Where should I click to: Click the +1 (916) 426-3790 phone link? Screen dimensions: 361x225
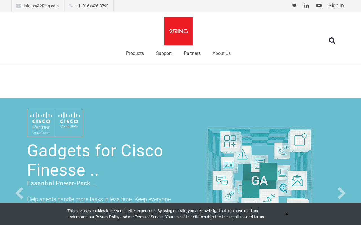[x=92, y=6]
